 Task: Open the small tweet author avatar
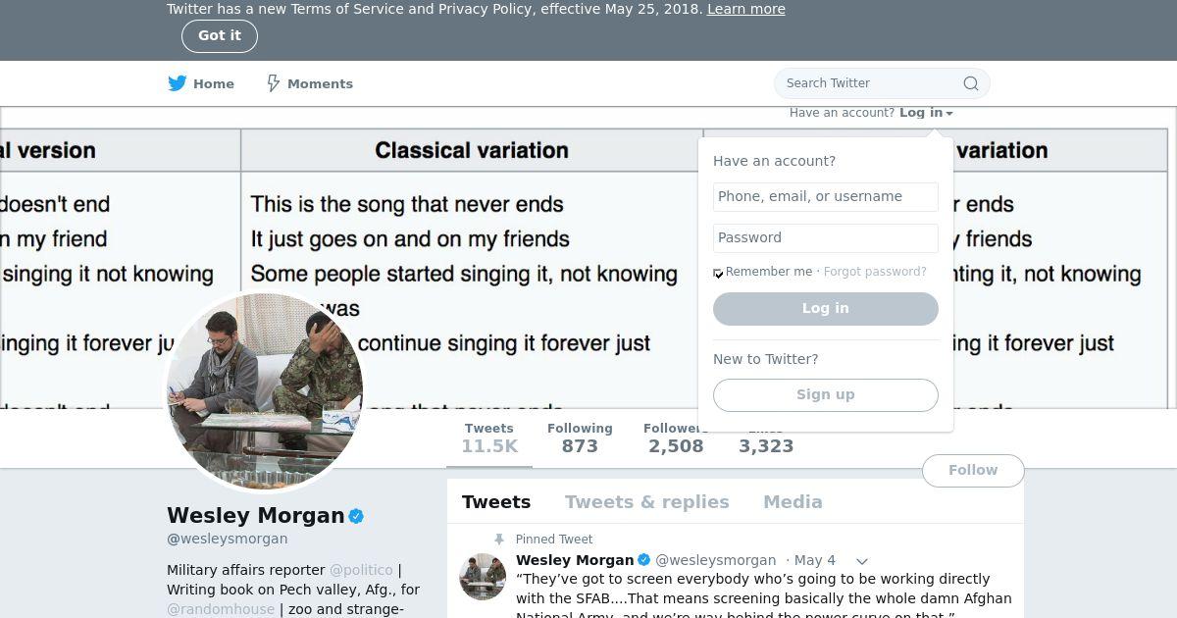483,576
